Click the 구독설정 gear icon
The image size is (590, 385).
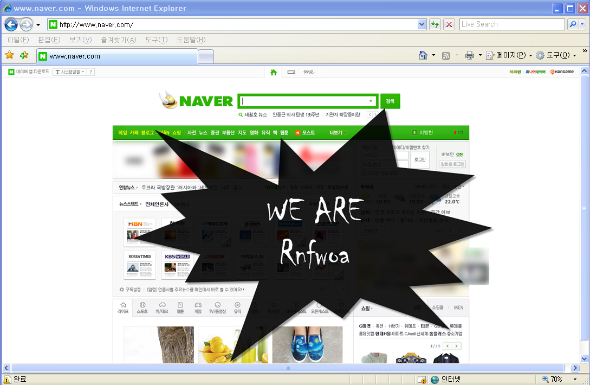tap(121, 290)
